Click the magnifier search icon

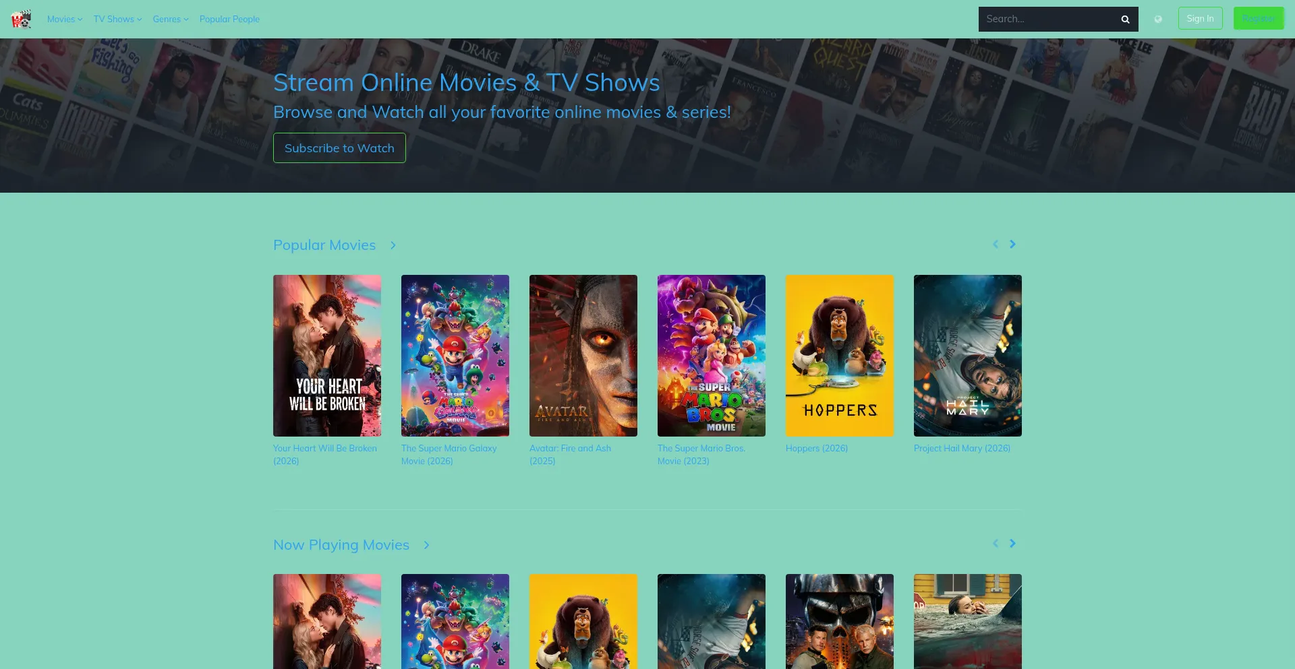(x=1125, y=20)
